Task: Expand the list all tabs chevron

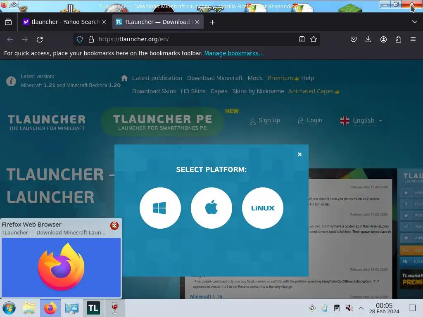Action: [415, 22]
